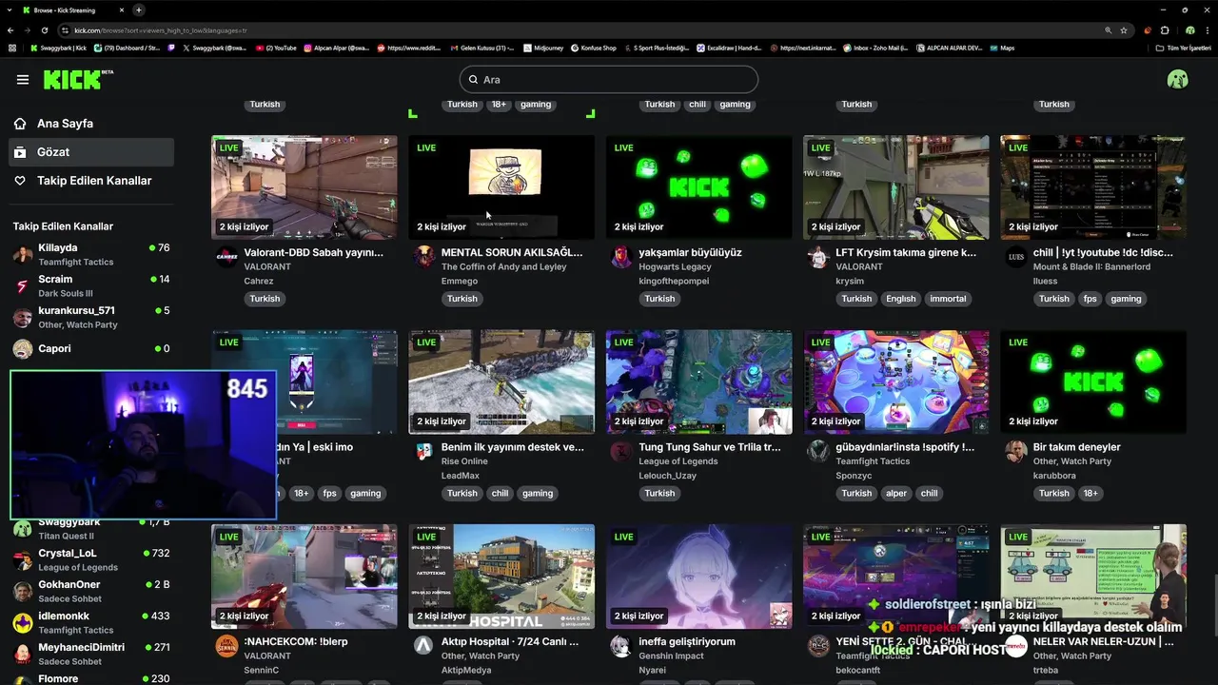Click chill tag under LeadMax stream
Image resolution: width=1218 pixels, height=685 pixels.
point(500,494)
